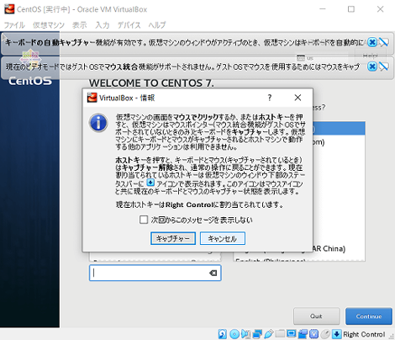Dismiss the mouse integration notification

[x=372, y=66]
